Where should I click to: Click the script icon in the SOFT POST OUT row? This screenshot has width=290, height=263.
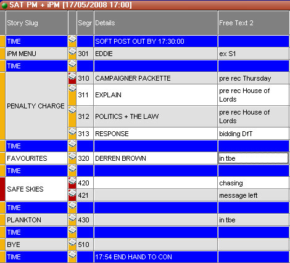(72, 41)
